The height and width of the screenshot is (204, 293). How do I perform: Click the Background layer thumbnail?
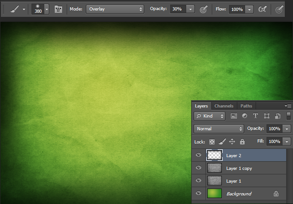(215, 193)
